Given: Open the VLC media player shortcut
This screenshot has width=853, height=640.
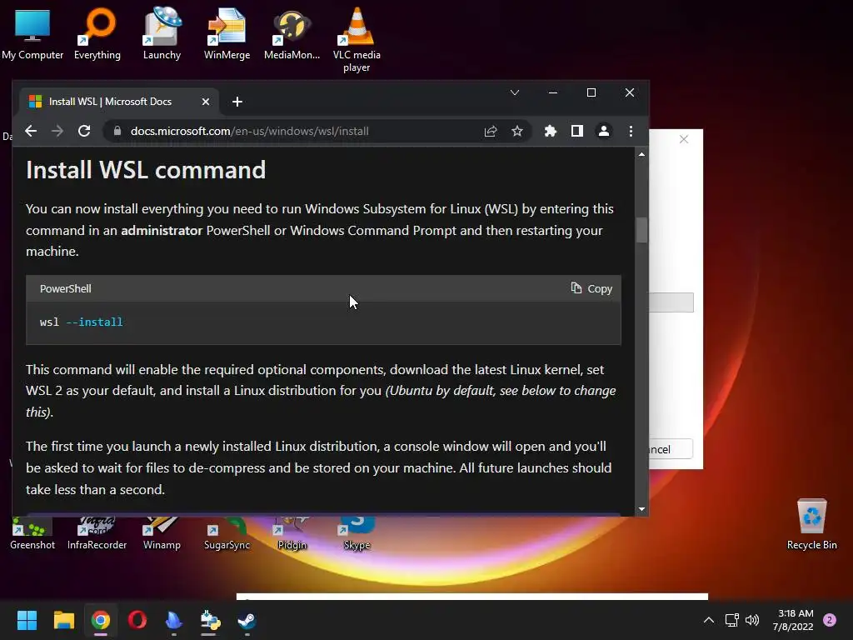Looking at the screenshot, I should 357,40.
